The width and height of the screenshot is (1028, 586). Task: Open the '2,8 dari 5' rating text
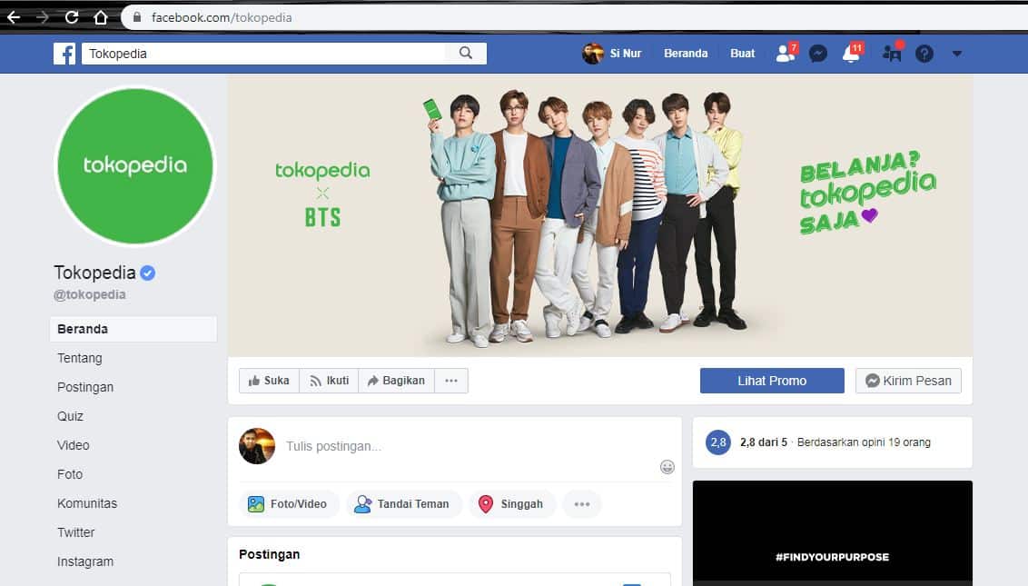[x=764, y=442]
